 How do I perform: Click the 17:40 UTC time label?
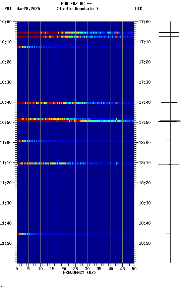click(145, 102)
